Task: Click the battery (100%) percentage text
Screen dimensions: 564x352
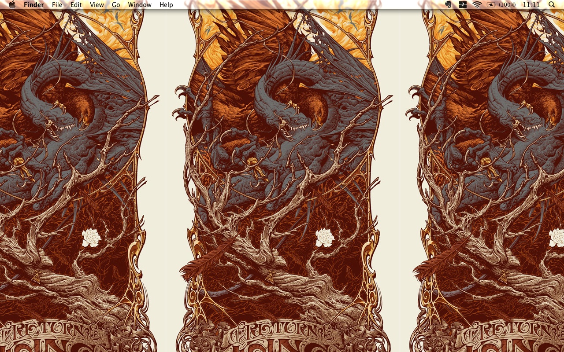Action: point(507,5)
